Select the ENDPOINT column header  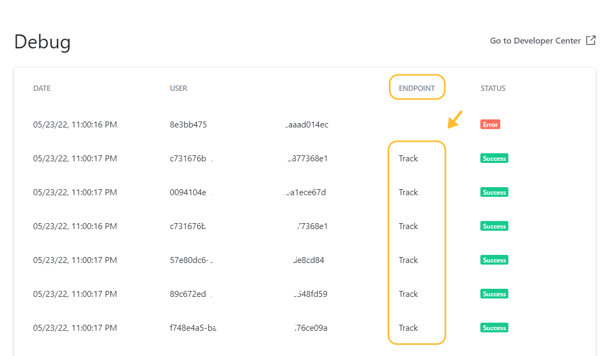click(x=417, y=88)
